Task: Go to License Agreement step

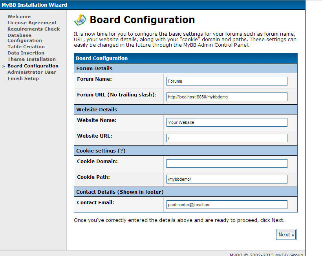Action: [x=32, y=23]
